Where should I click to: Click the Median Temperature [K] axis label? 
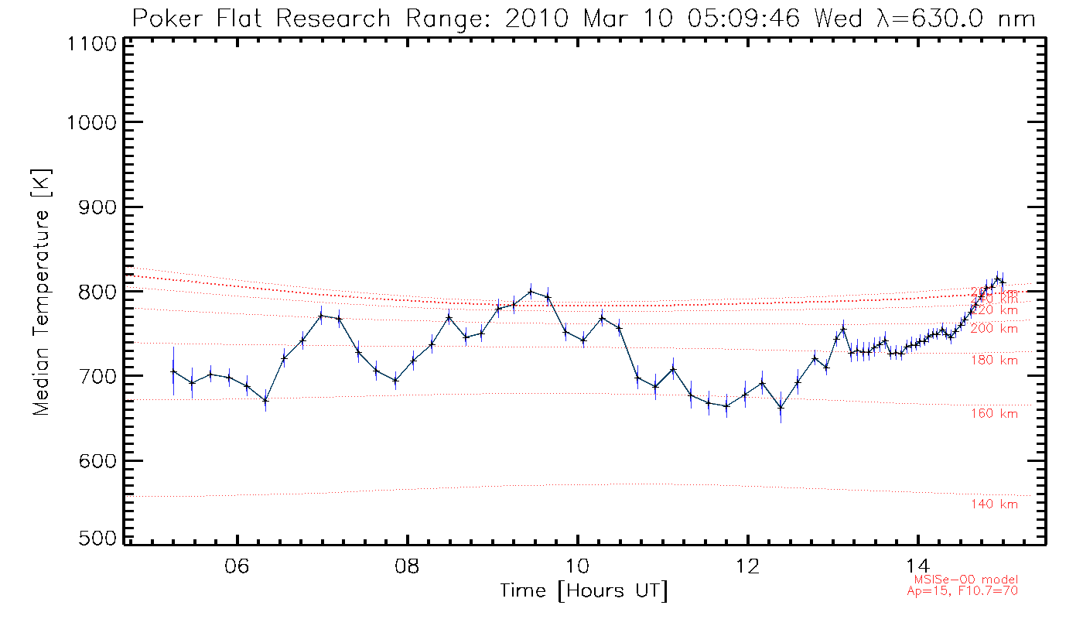(x=41, y=292)
